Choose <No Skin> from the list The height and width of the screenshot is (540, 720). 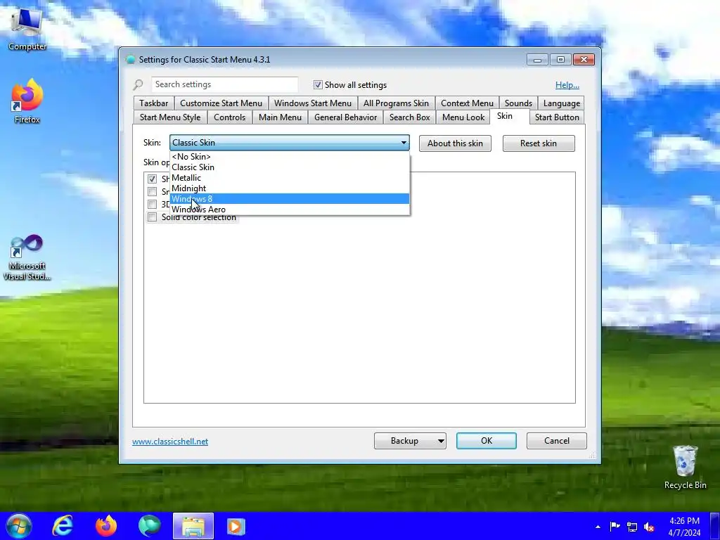(290, 157)
